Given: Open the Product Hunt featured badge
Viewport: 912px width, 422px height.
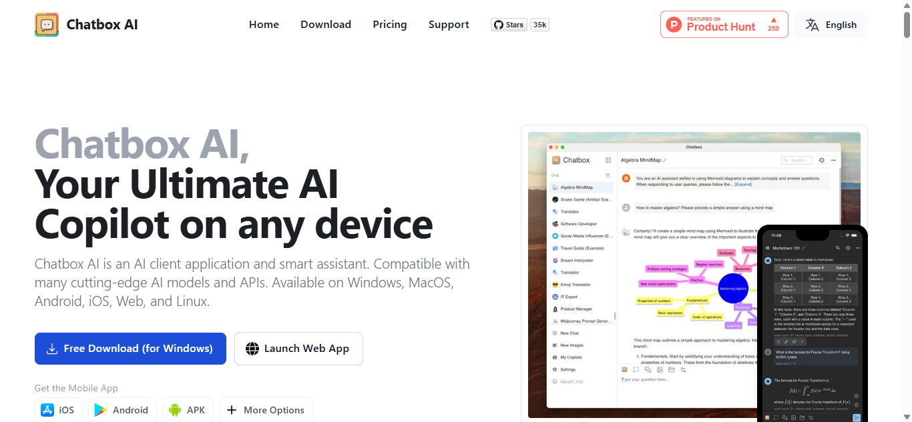Looking at the screenshot, I should pyautogui.click(x=724, y=25).
